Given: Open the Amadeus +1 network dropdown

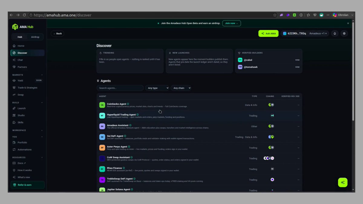Looking at the screenshot, I should (318, 34).
